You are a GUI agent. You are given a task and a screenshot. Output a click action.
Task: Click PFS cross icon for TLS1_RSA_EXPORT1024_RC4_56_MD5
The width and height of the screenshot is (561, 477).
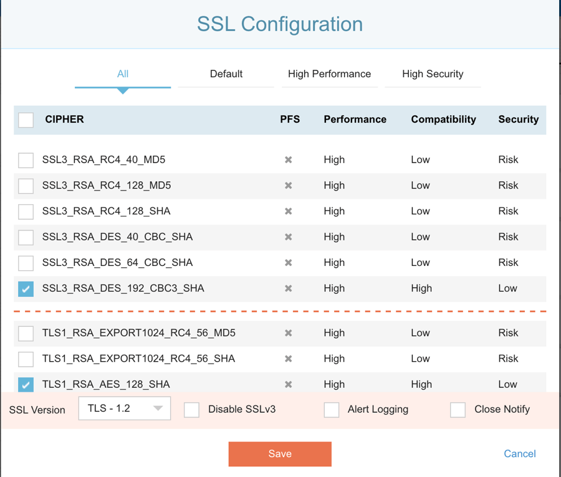pos(289,333)
